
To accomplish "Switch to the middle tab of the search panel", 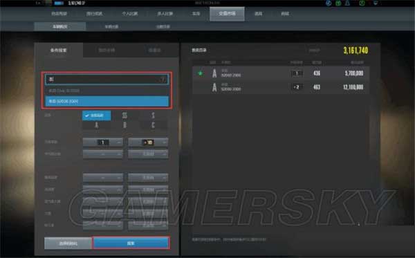I will click(x=107, y=50).
